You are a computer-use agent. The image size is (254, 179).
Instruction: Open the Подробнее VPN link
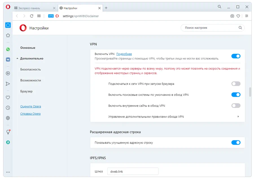(124, 54)
